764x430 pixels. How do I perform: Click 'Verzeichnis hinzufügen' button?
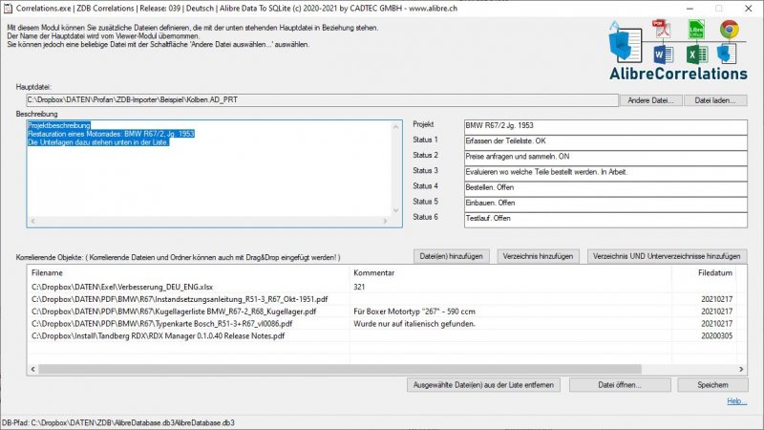(538, 256)
